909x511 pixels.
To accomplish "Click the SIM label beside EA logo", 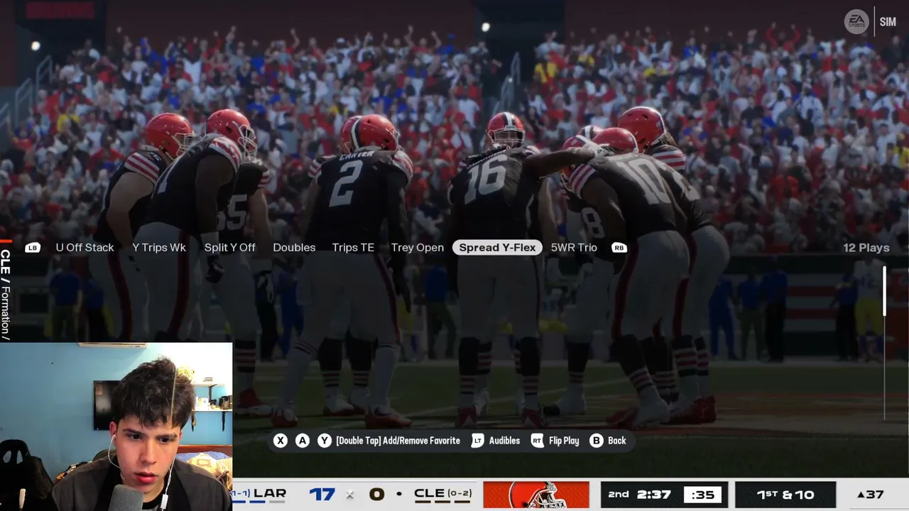I will (888, 22).
